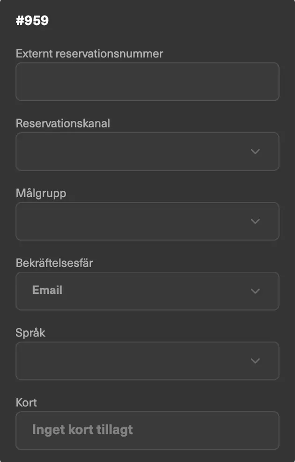The width and height of the screenshot is (295, 462).
Task: Click the #959 reservation heading
Action: point(32,21)
